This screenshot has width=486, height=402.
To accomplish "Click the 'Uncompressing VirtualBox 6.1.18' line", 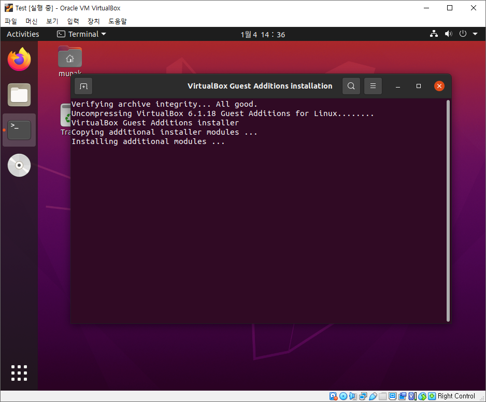I will point(223,113).
